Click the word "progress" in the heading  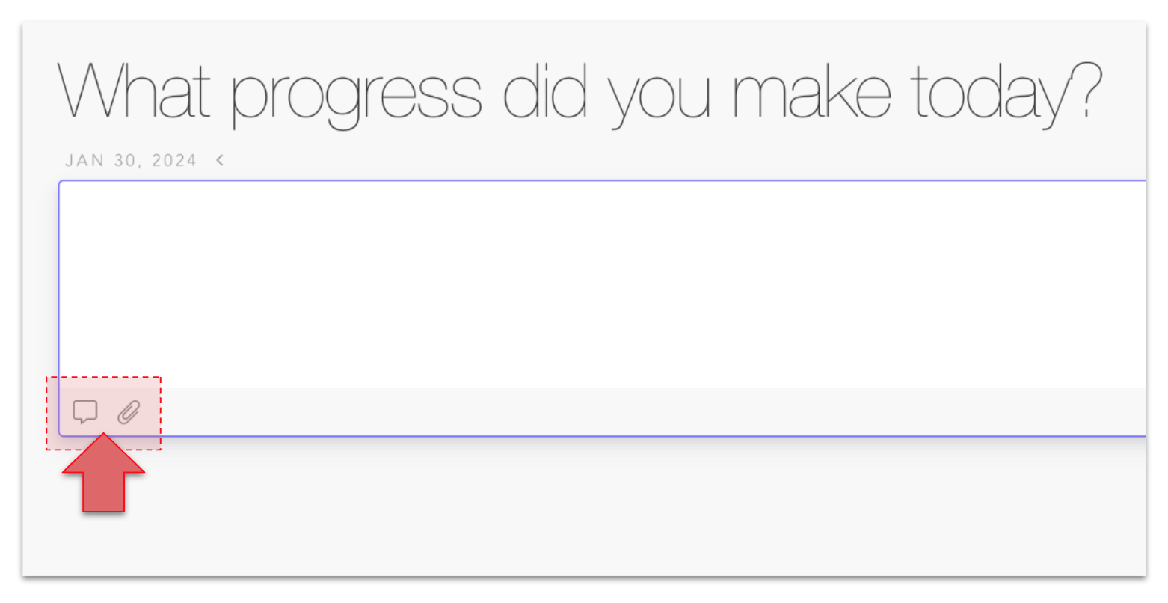tap(356, 96)
